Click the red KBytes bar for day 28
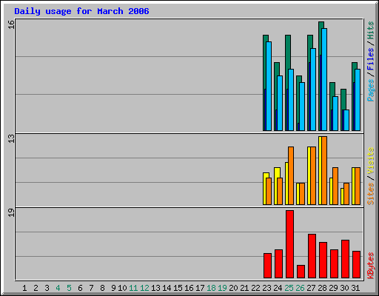Screen dimensions: 379x296 [323, 260]
